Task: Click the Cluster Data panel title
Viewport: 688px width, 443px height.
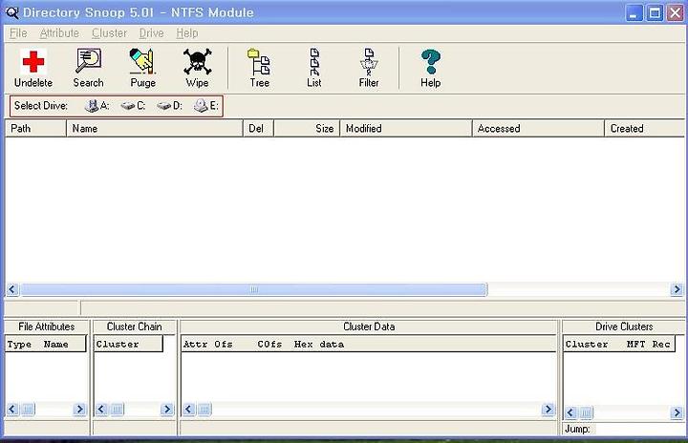Action: click(x=369, y=327)
